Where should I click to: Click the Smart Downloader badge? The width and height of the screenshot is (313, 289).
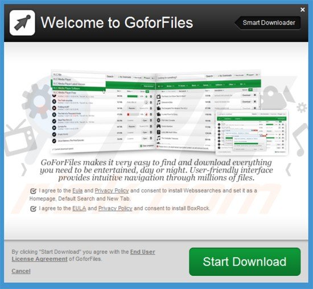(x=267, y=23)
